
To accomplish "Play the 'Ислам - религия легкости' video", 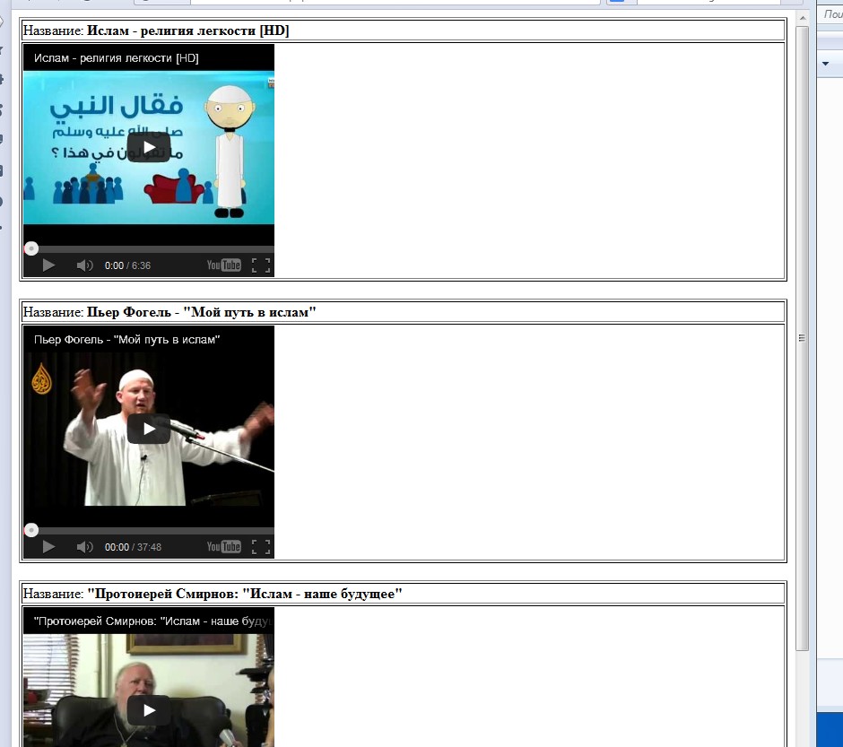I will (x=149, y=147).
